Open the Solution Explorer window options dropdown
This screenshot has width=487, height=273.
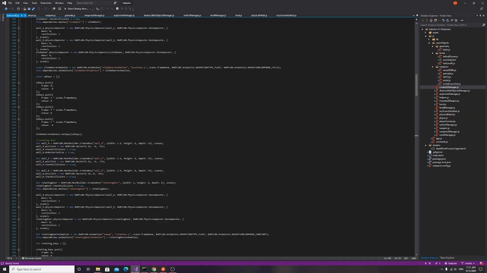477,16
